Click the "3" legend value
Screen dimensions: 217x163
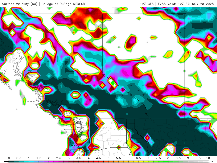point(69,158)
